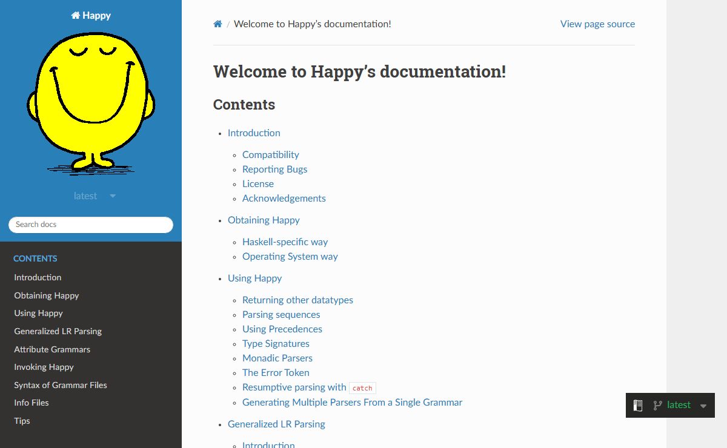Screen dimensions: 727x448
Task: Click the View page source link
Action: pos(597,24)
